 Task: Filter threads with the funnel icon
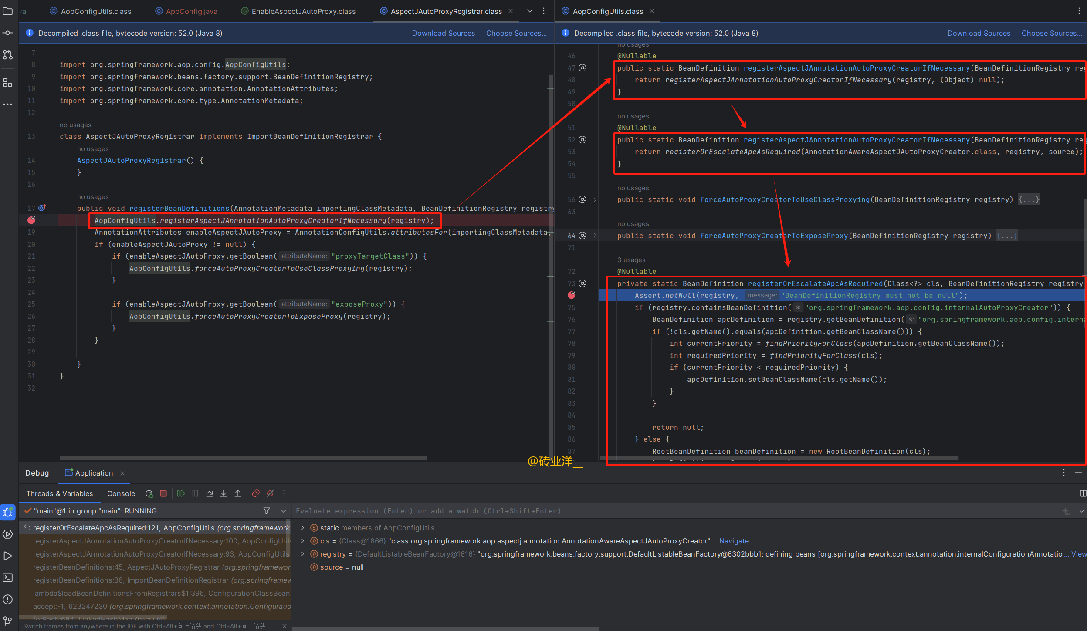point(267,511)
